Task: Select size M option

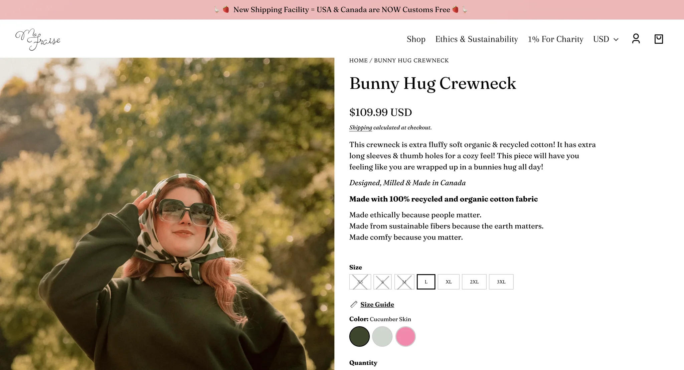Action: pyautogui.click(x=404, y=282)
